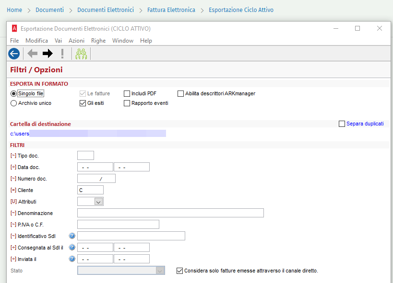Image resolution: width=393 pixels, height=283 pixels.
Task: Click the Numero doc. input field
Action: pos(96,179)
